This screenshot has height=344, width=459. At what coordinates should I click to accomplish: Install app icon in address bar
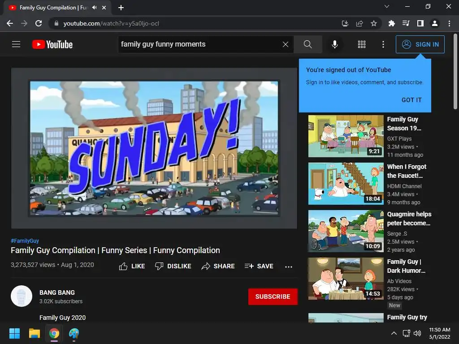(x=345, y=23)
